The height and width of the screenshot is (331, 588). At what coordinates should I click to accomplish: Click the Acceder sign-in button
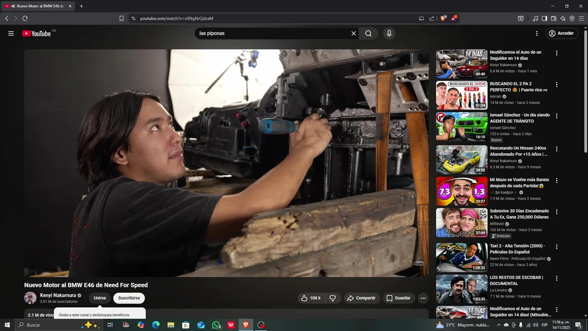pyautogui.click(x=561, y=34)
